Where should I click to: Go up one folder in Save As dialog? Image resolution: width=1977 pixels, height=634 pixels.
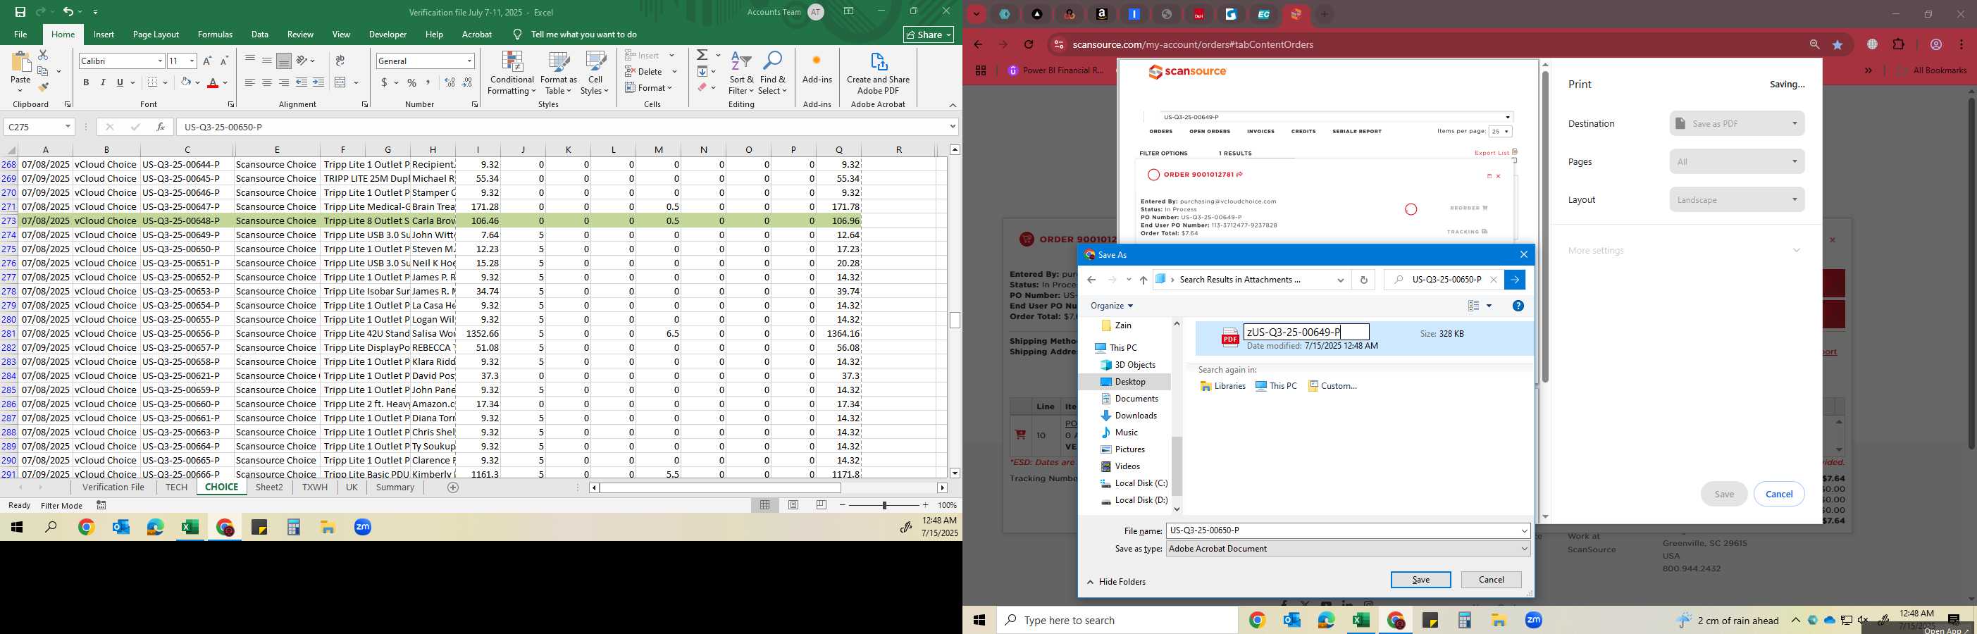point(1144,280)
